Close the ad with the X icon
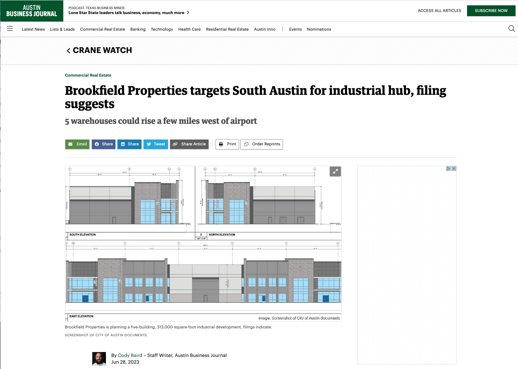The width and height of the screenshot is (518, 369). (454, 169)
